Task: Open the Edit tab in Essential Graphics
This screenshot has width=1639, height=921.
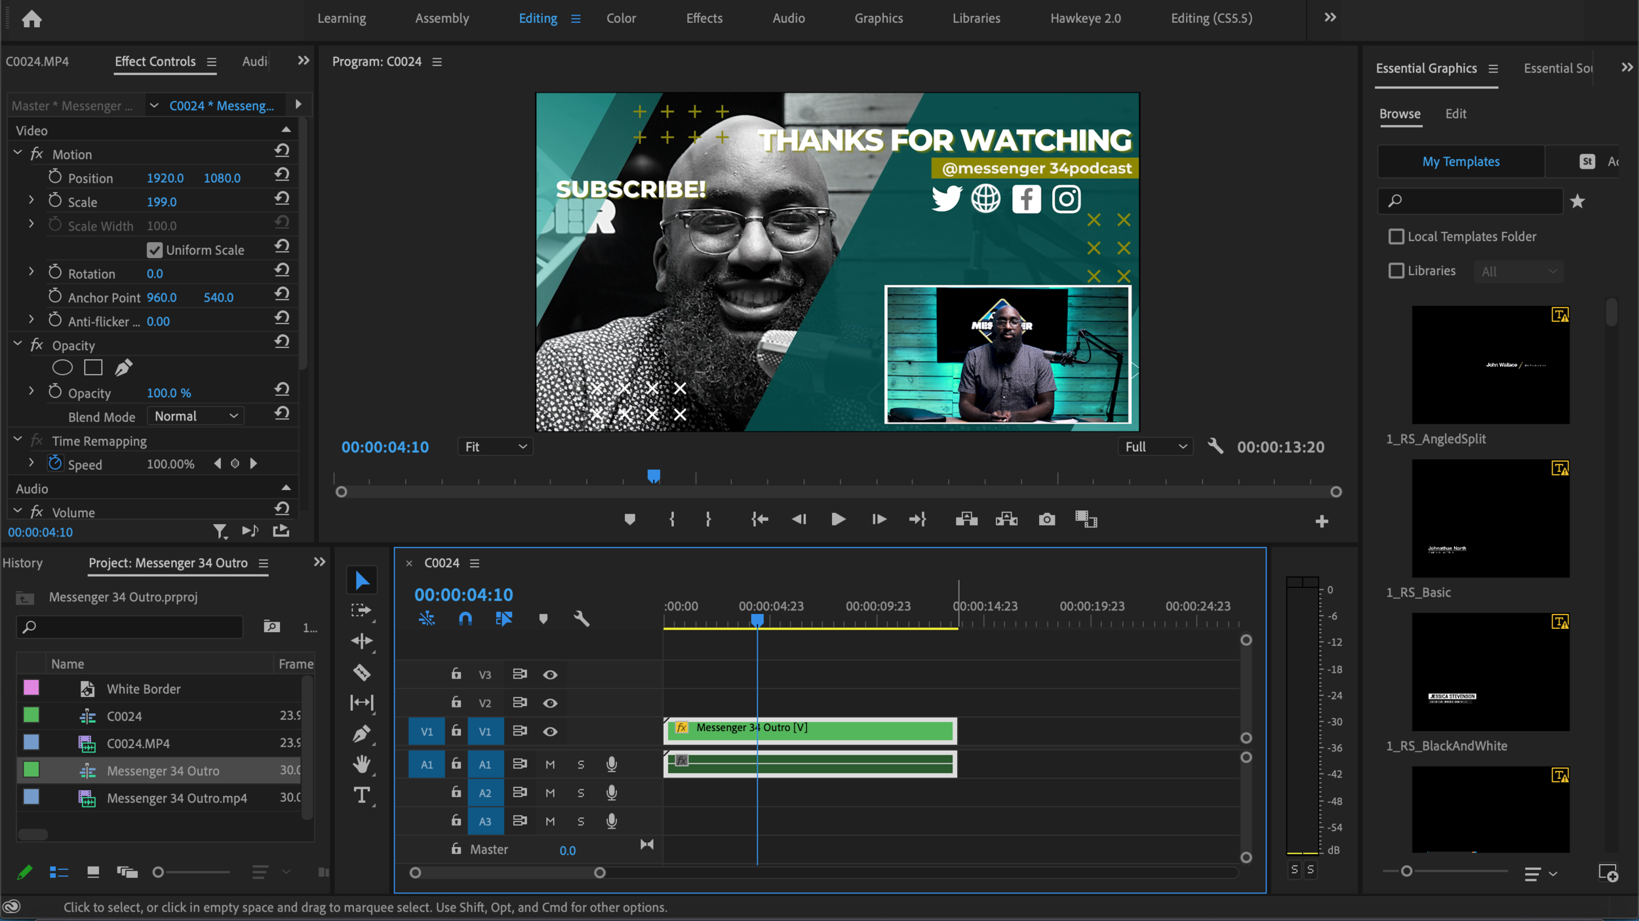Action: coord(1455,113)
